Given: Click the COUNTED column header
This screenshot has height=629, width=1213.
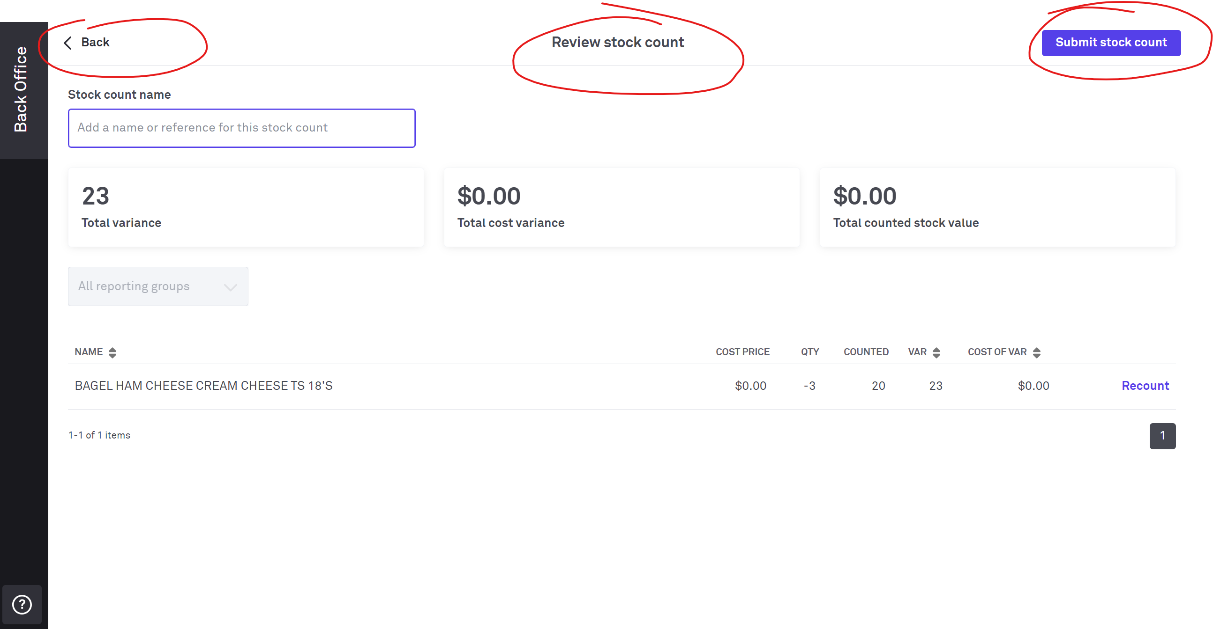Looking at the screenshot, I should coord(866,352).
